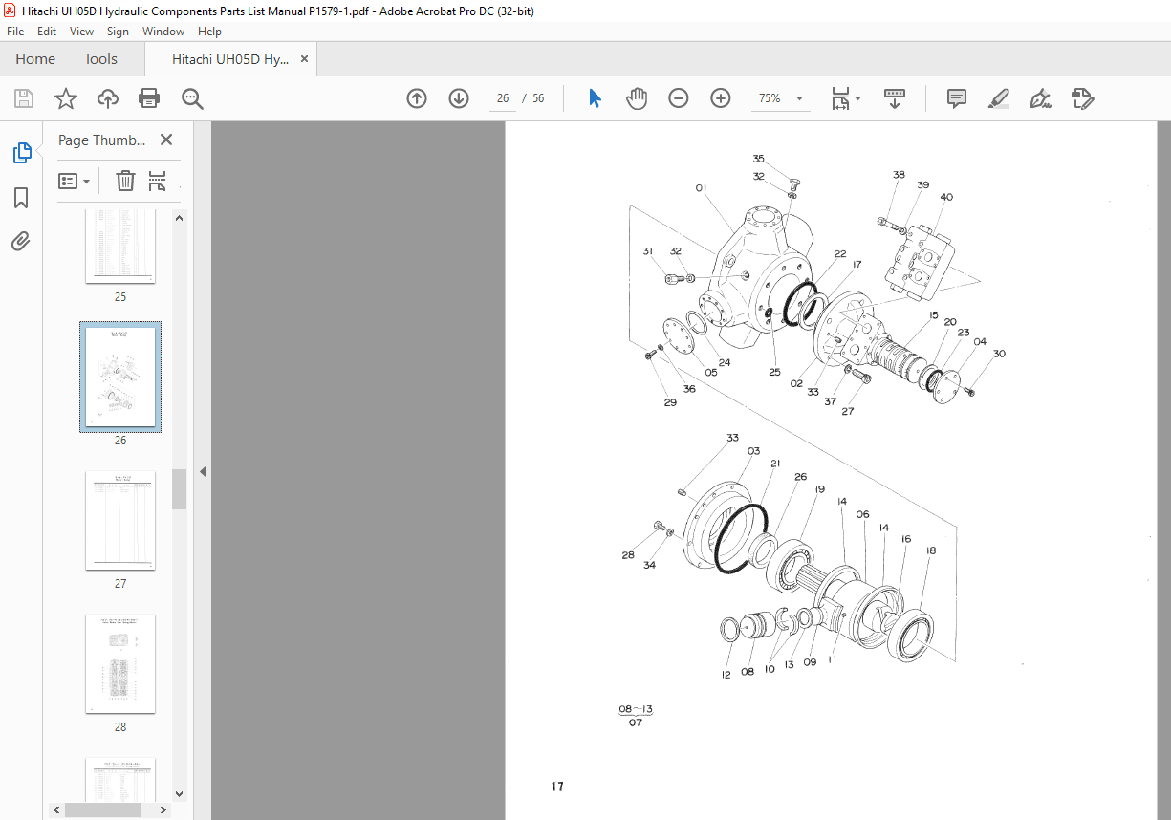Open the thumbnail options menu
The width and height of the screenshot is (1171, 820).
74,180
